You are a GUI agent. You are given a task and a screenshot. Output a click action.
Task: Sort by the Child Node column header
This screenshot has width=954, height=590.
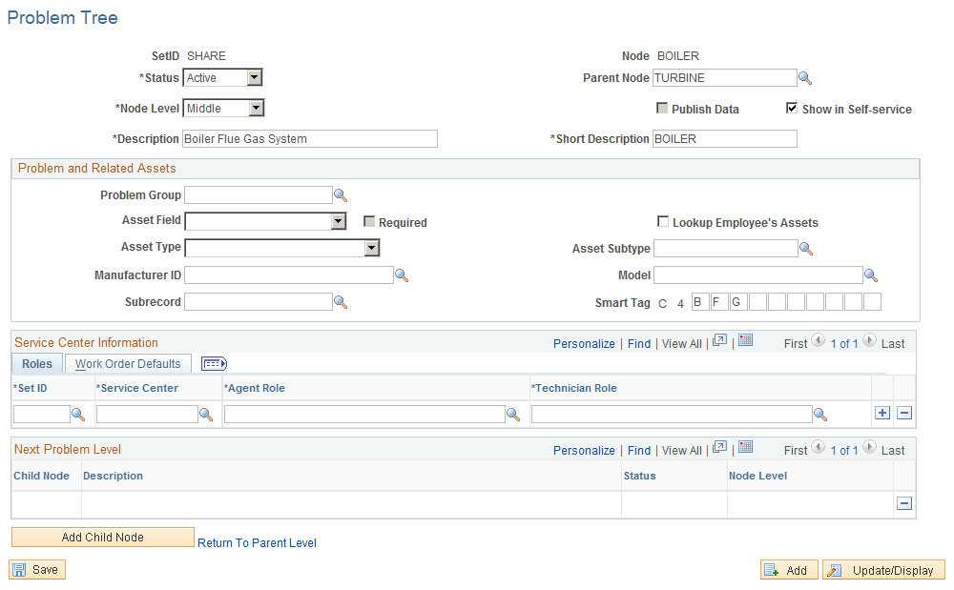tap(41, 476)
